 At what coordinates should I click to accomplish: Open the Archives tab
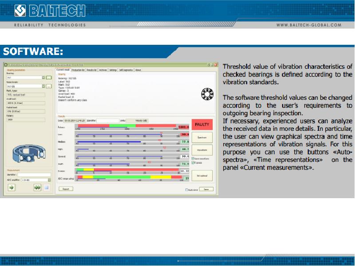tap(103, 70)
